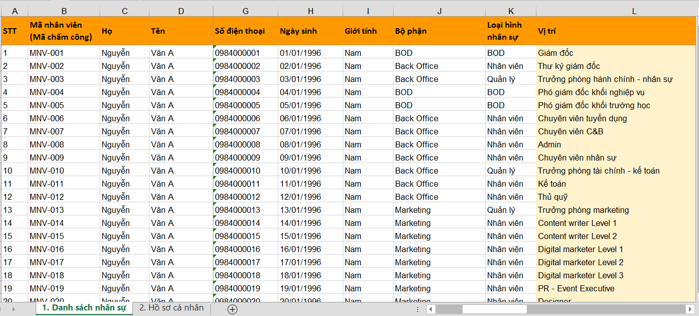Click the 'Số điện thoại' header cell
Image resolution: width=699 pixels, height=316 pixels.
pyautogui.click(x=246, y=31)
